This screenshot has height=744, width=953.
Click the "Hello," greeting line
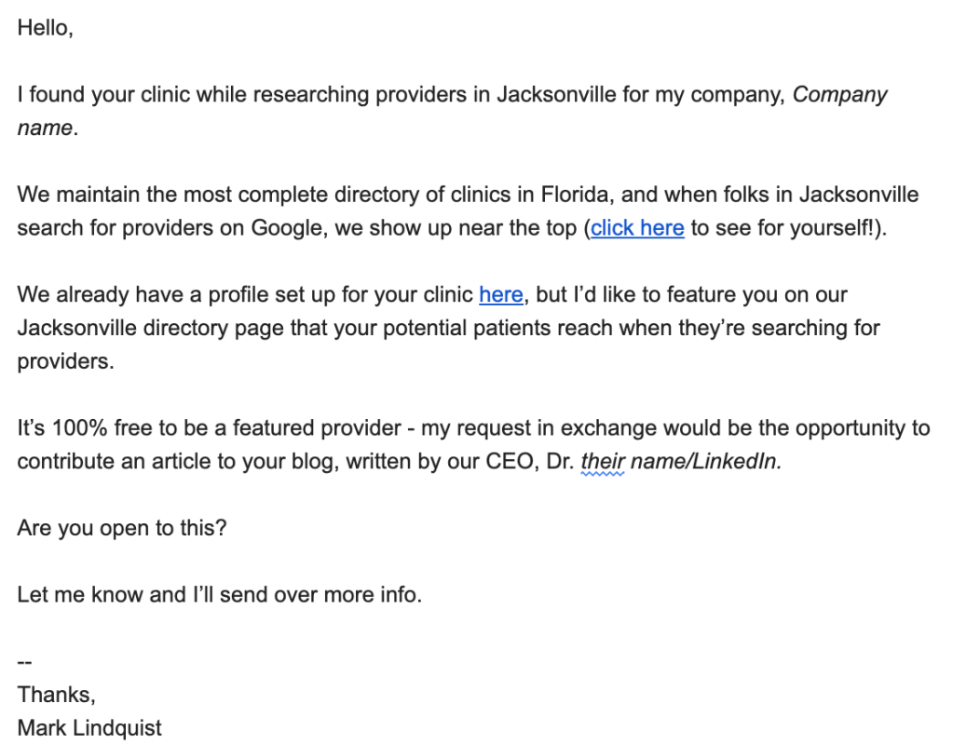[45, 28]
